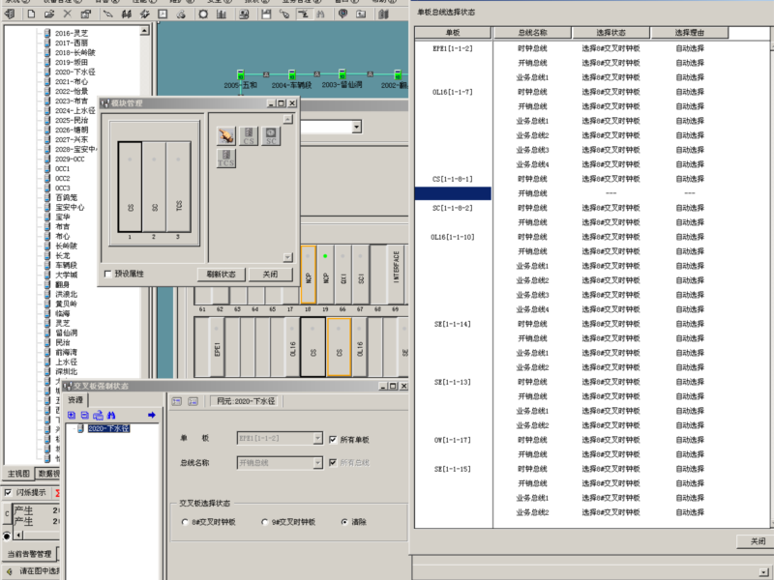This screenshot has width=774, height=580.
Task: Enable the 预设属性 checkbox in 模块管理
Action: (106, 273)
